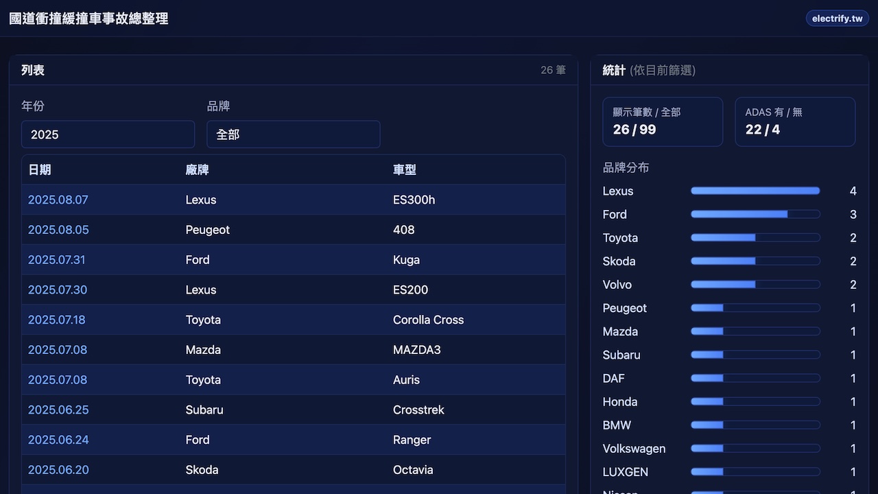This screenshot has height=494, width=878.
Task: Click the BMW label in 品牌分布
Action: coord(617,425)
